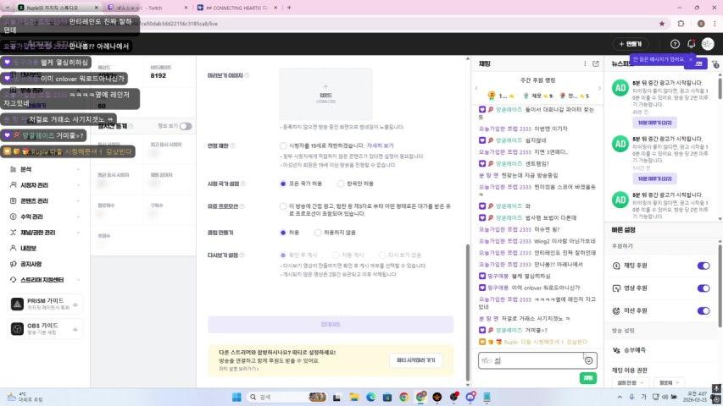Viewport: 723px width, 406px height.
Task: Click the newsfeed panel scrollbar
Action: click(720, 87)
